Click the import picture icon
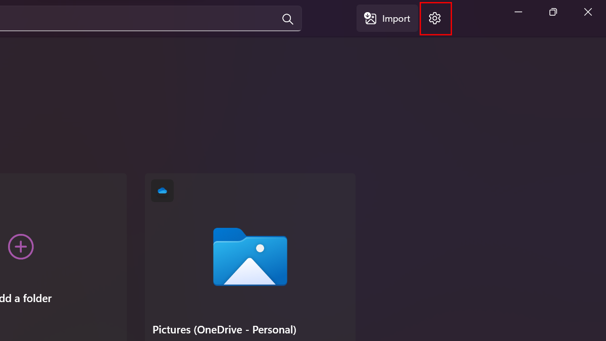This screenshot has width=606, height=341. tap(371, 19)
